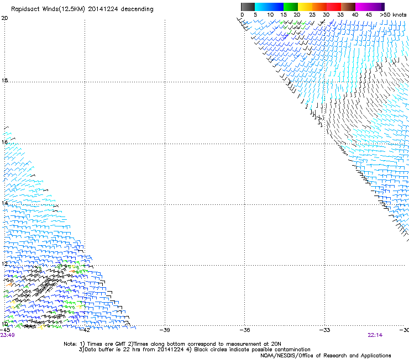Click the latitude axis label '14'
Viewport: 409px width, 359px height.
tap(4, 203)
